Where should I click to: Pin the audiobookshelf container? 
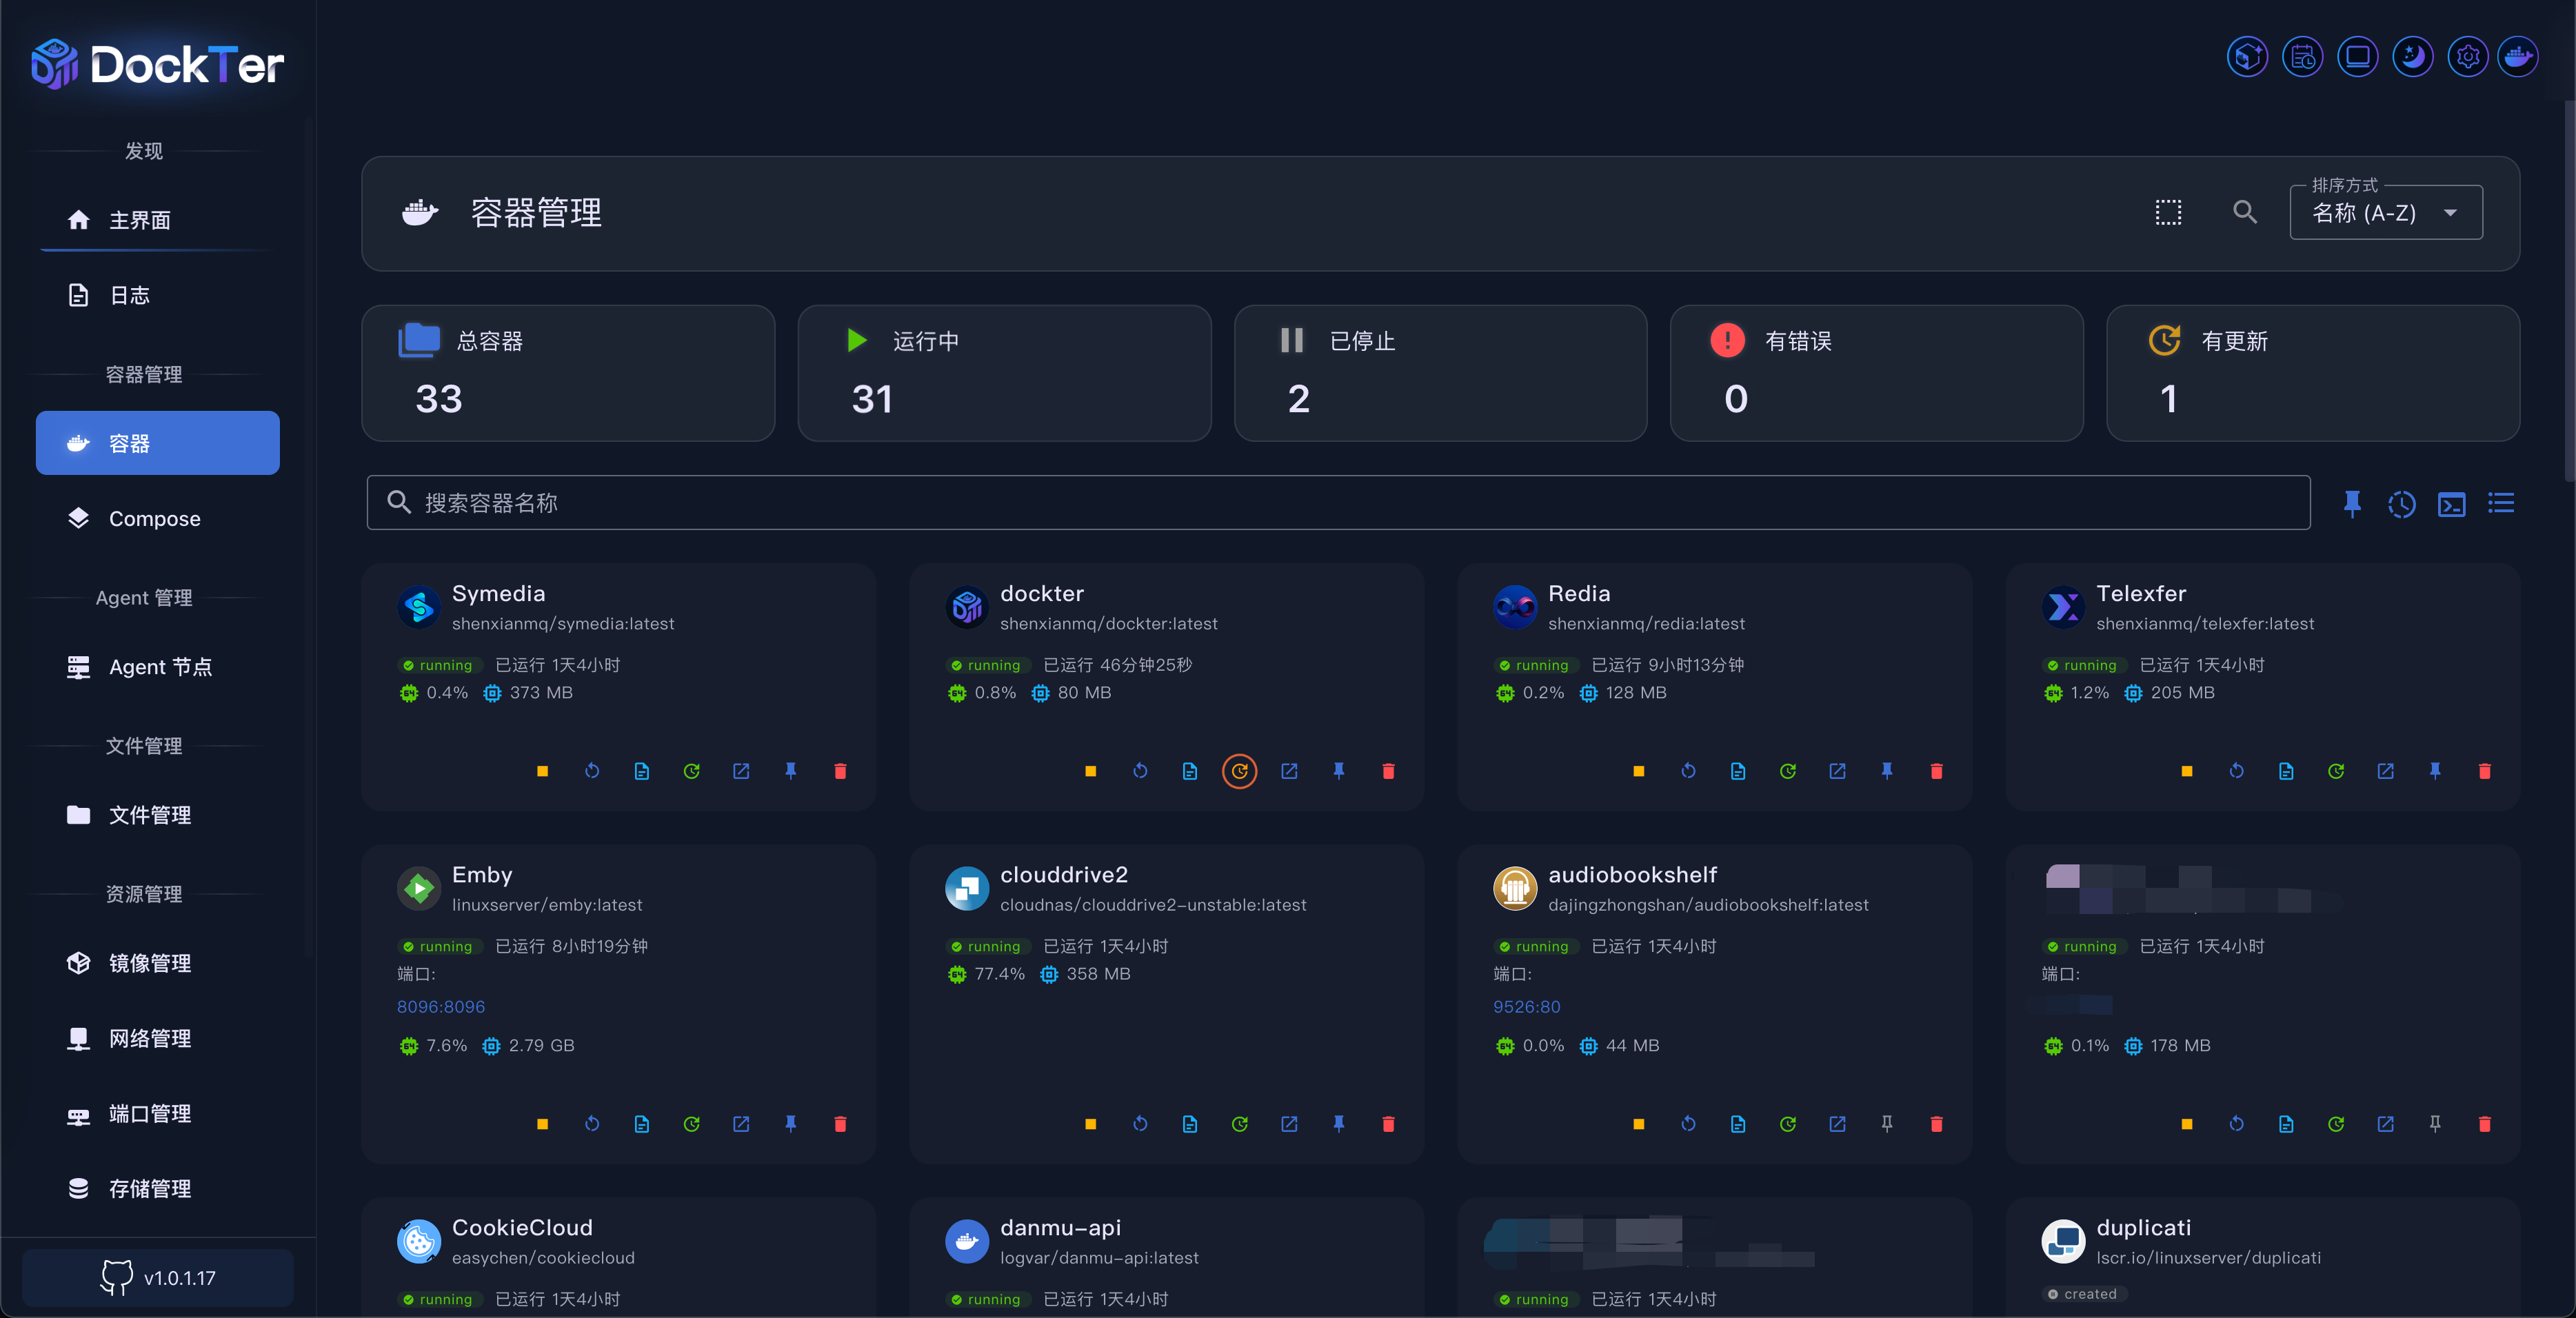tap(1886, 1124)
